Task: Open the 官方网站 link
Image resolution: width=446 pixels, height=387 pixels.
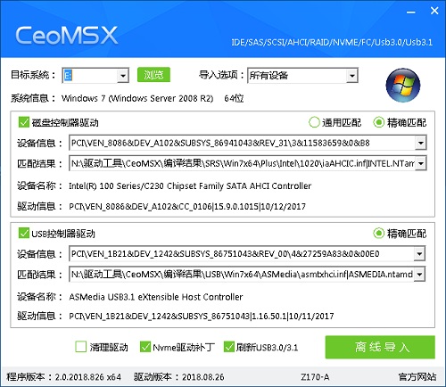Action: [417, 377]
